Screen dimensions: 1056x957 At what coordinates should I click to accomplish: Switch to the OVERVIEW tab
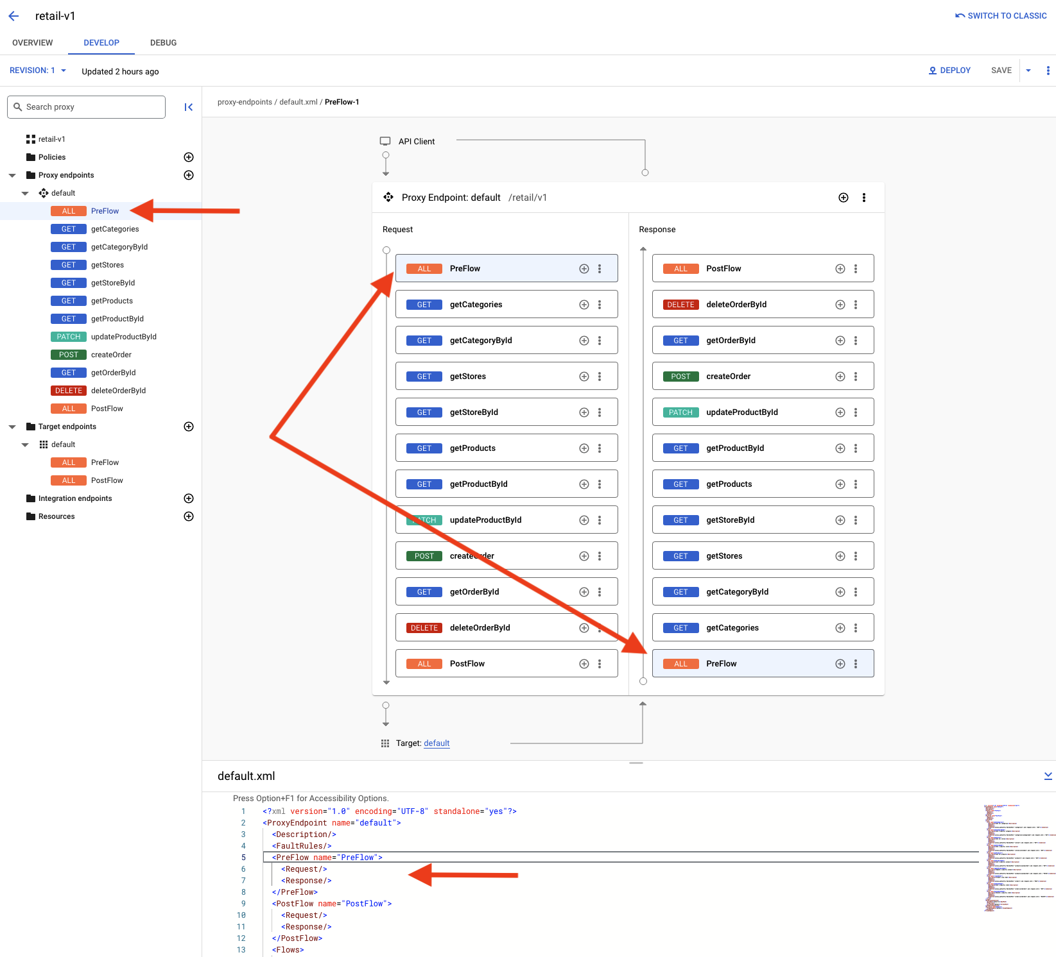[33, 43]
